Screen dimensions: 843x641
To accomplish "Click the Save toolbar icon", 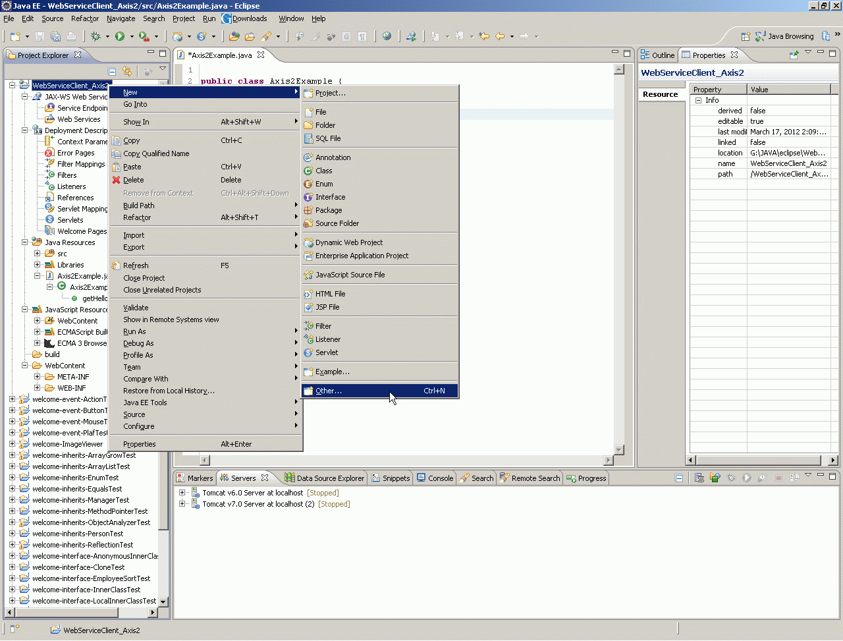I will point(40,36).
